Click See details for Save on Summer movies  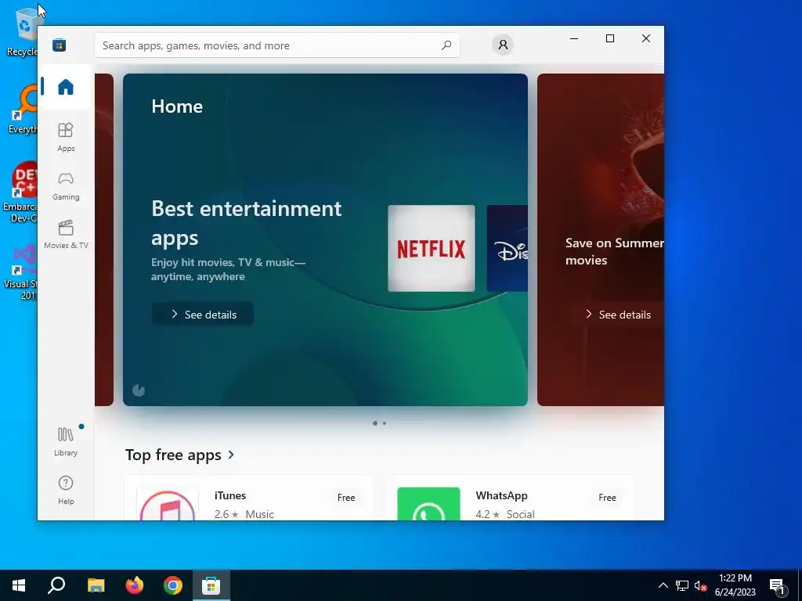coord(617,315)
